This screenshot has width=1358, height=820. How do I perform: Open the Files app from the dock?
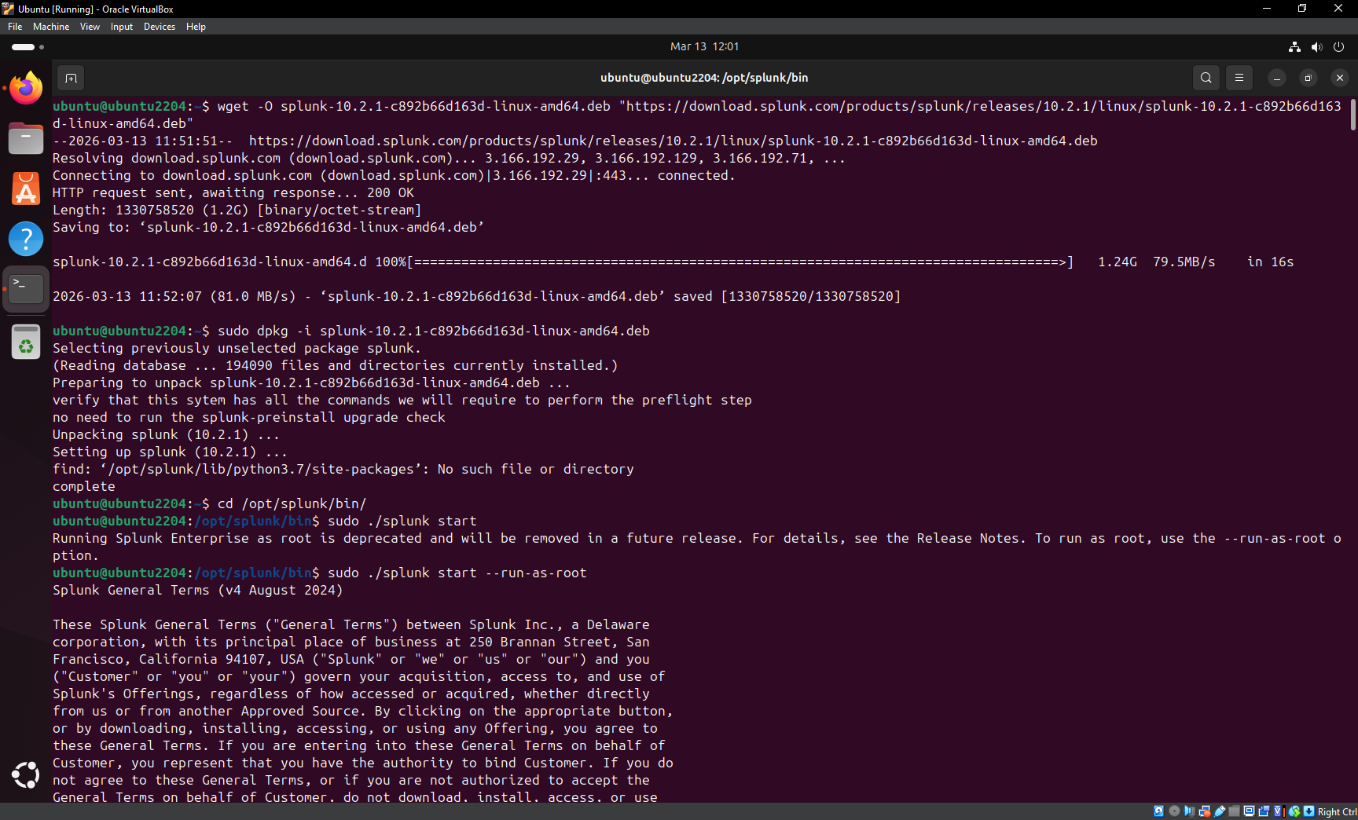pos(26,138)
